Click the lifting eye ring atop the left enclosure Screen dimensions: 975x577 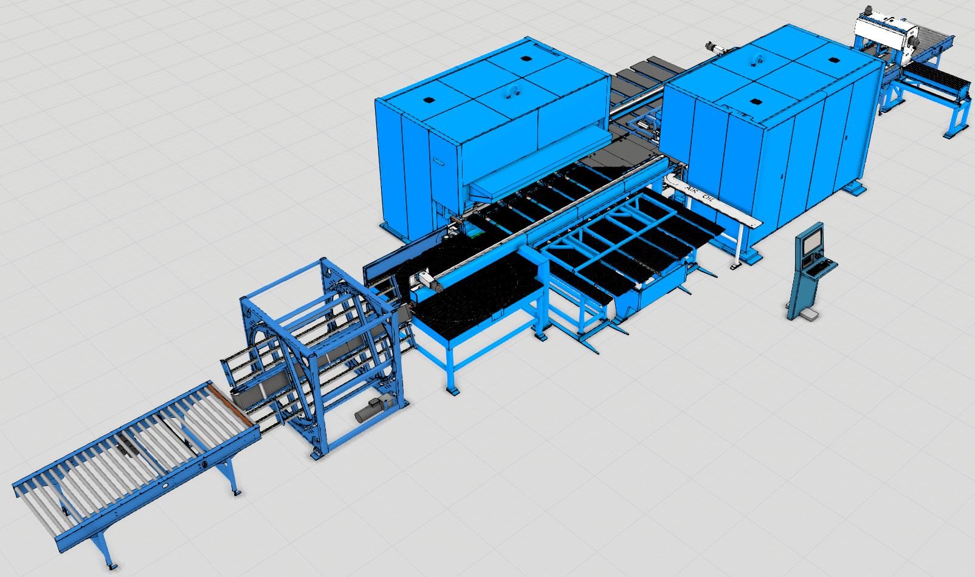[511, 92]
